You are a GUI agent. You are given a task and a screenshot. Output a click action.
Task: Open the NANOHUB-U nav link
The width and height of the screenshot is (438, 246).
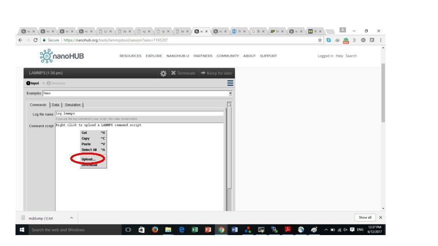(x=177, y=56)
